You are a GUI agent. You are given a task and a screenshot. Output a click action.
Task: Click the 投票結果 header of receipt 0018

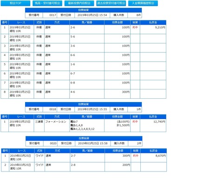pyautogui.click(x=84, y=104)
